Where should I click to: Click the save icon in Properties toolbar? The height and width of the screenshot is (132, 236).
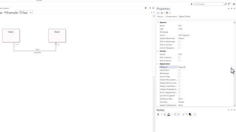tap(158, 13)
